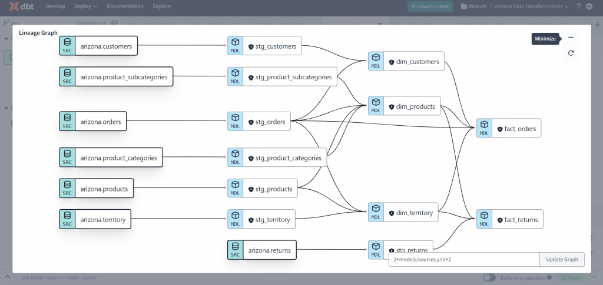This screenshot has width=603, height=285.
Task: Click the fact_orders model cube icon
Action: [484, 125]
